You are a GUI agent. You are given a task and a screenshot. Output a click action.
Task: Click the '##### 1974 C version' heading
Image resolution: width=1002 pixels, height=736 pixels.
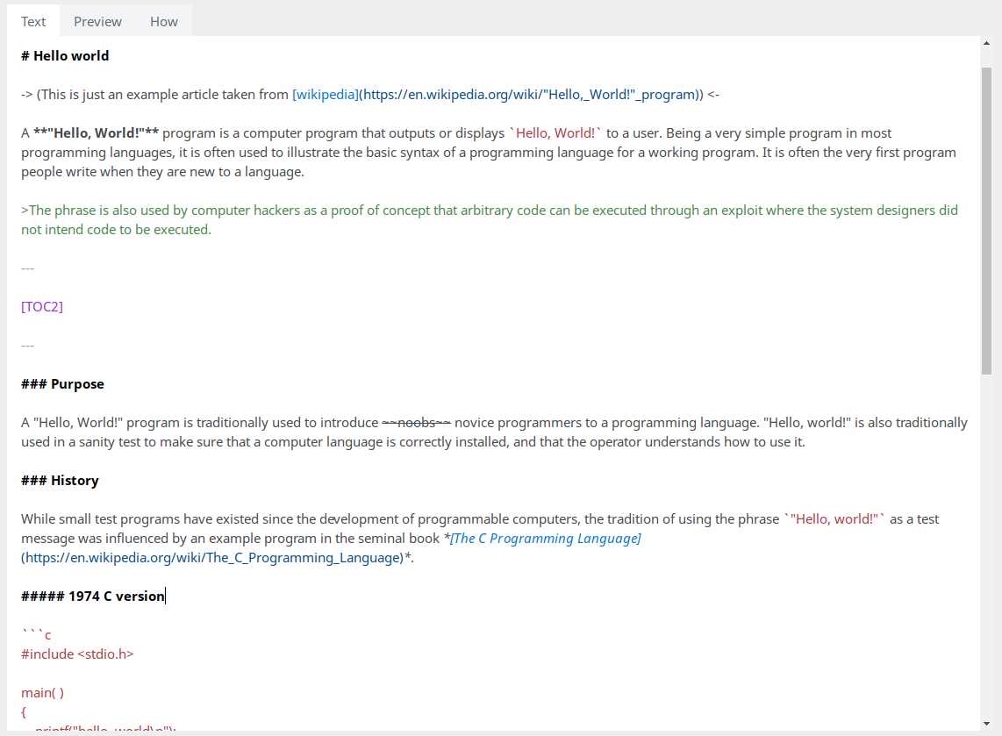[93, 597]
